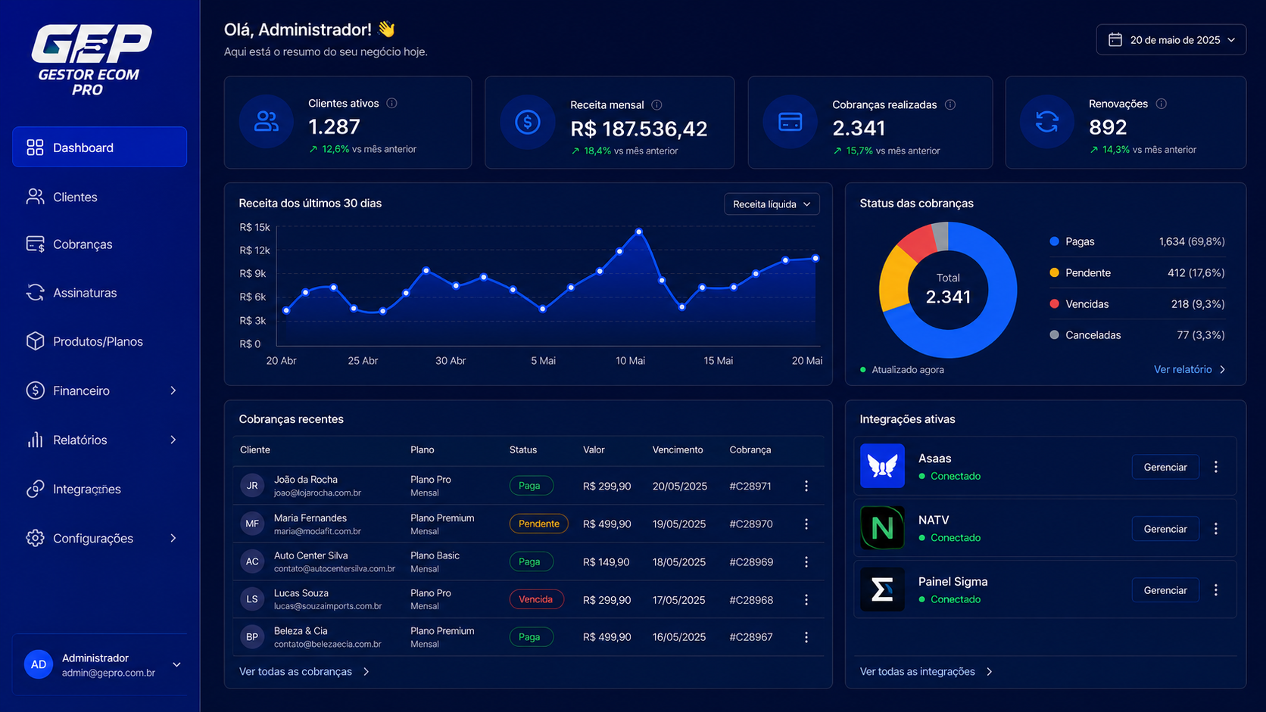Click the Pendente status badge

click(x=539, y=524)
